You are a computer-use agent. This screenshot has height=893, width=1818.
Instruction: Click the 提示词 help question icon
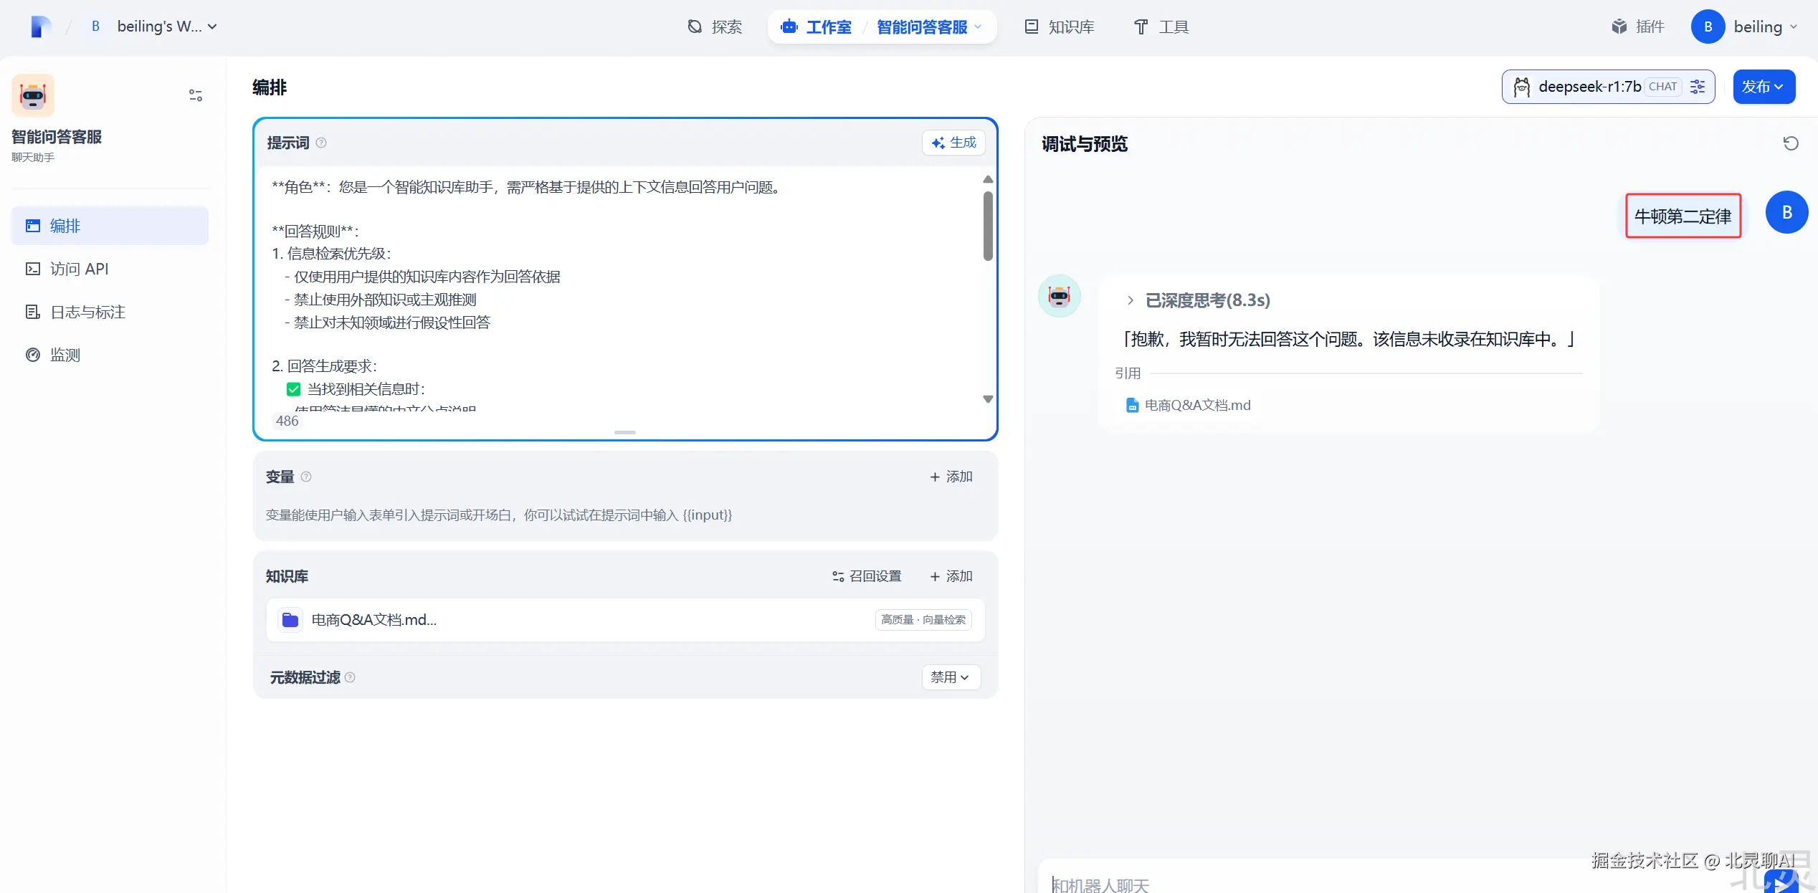click(x=321, y=143)
